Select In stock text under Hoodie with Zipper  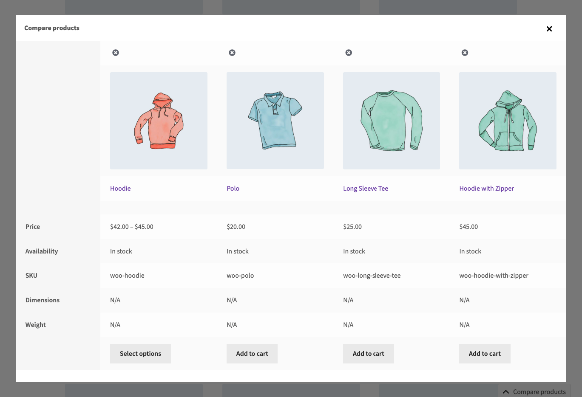tap(470, 251)
